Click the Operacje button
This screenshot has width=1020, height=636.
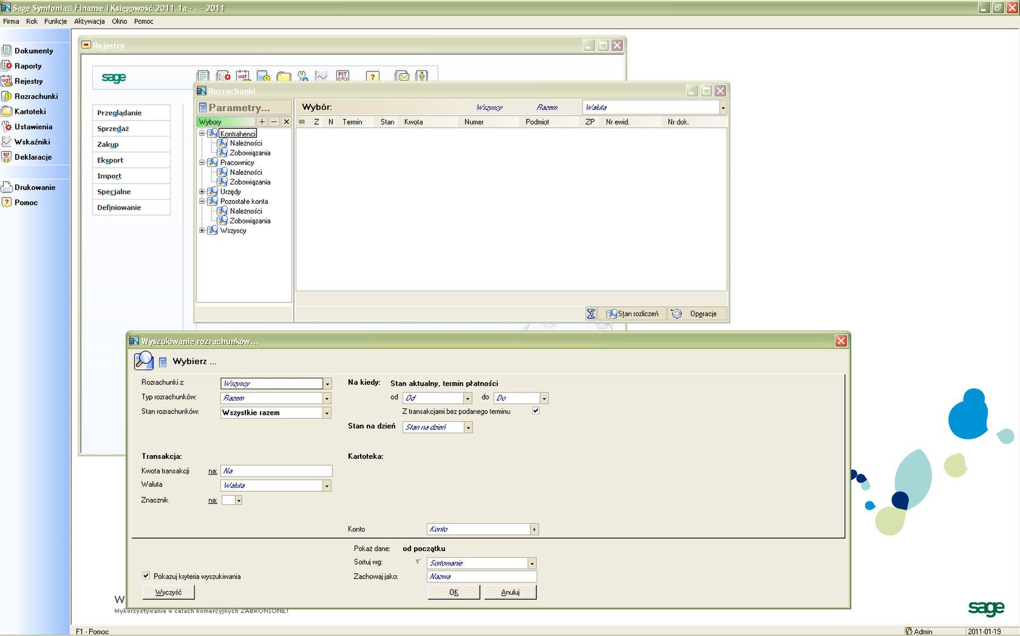coord(697,314)
